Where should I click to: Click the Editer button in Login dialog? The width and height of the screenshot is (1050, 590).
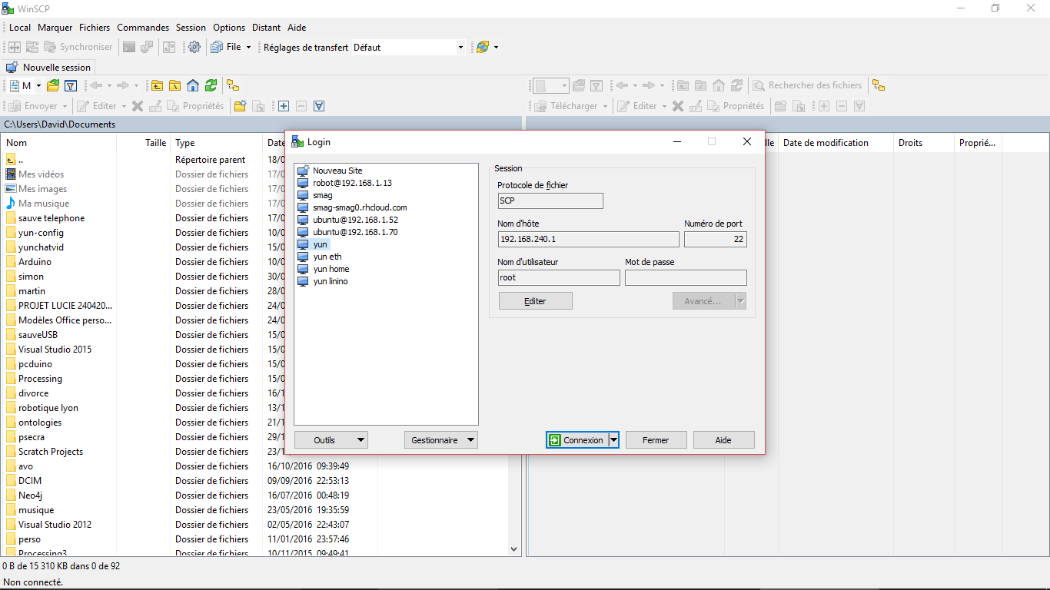click(x=535, y=301)
